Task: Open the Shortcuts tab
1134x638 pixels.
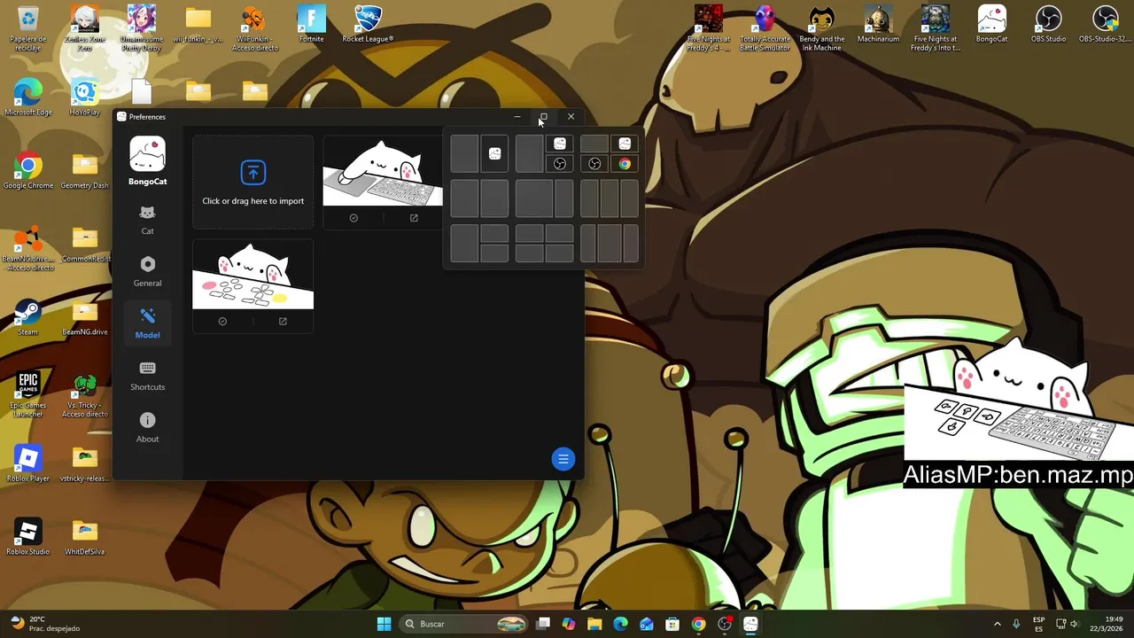Action: pyautogui.click(x=147, y=377)
